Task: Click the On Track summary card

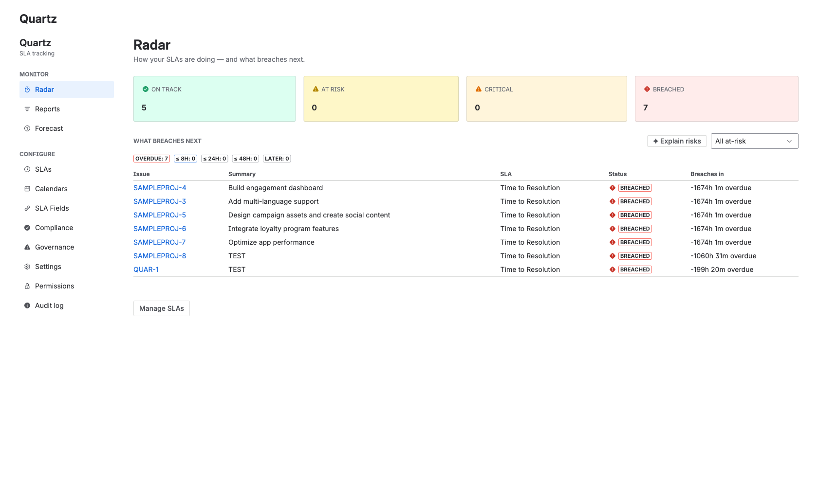Action: 215,99
